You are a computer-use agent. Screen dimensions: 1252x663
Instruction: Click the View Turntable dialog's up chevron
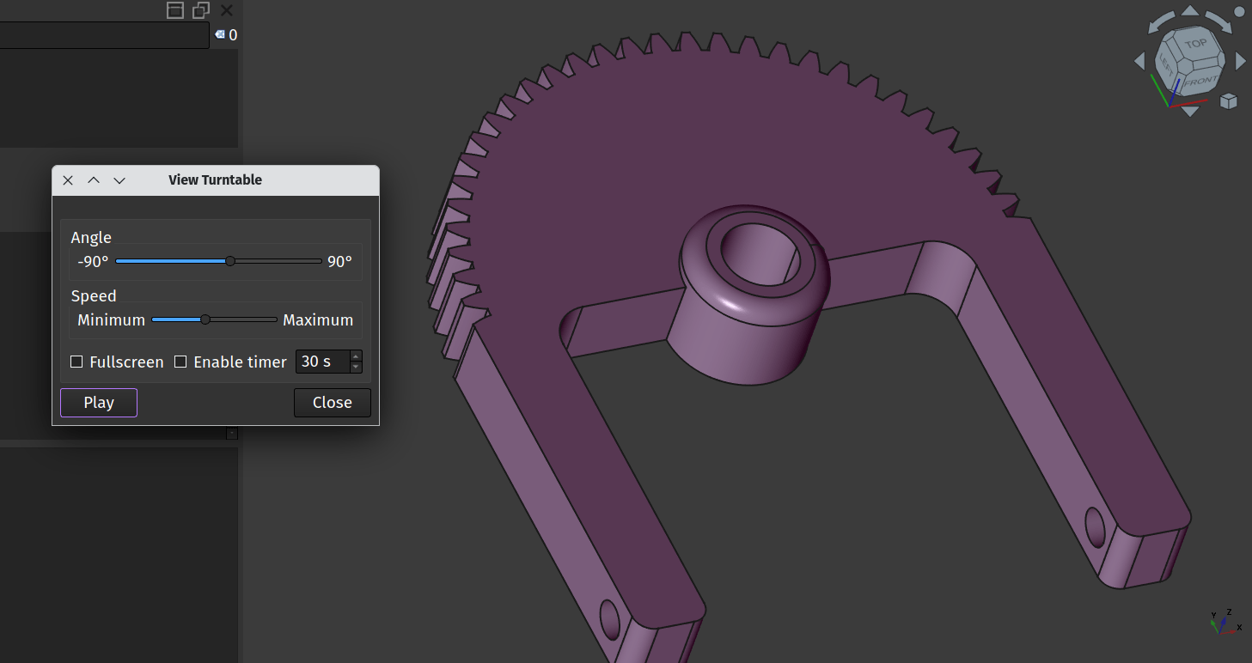[94, 180]
